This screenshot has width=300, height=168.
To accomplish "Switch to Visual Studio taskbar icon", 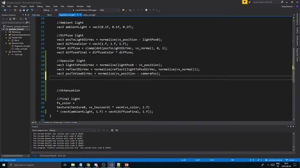I will click(x=111, y=165).
